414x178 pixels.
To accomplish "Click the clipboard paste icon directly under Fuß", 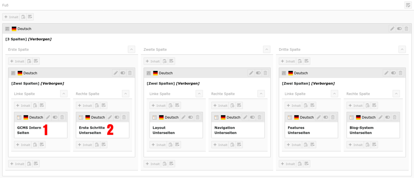I will [23, 17].
